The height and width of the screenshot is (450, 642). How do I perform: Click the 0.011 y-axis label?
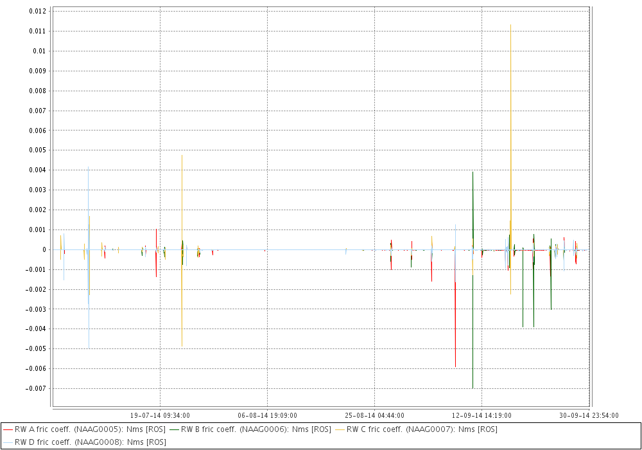pyautogui.click(x=38, y=31)
